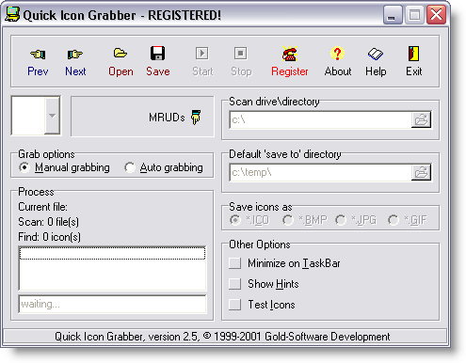Viewport: 466px width, 363px height.
Task: Choose the *.ICO save format
Action: pos(235,220)
